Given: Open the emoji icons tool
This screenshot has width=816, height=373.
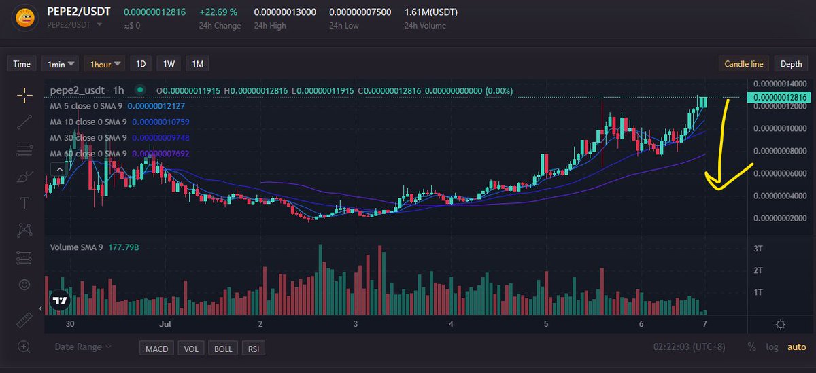Looking at the screenshot, I should [x=24, y=285].
